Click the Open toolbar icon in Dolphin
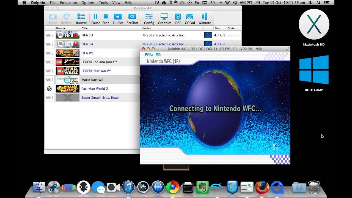 pos(53,19)
